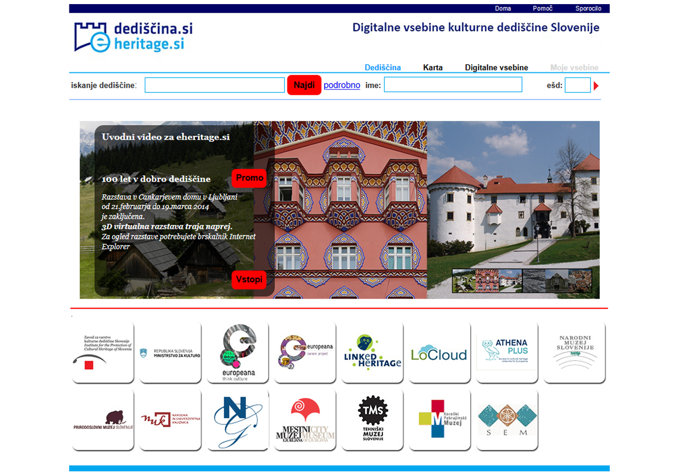Switch to the Karta tab
This screenshot has width=684, height=476.
(x=432, y=67)
